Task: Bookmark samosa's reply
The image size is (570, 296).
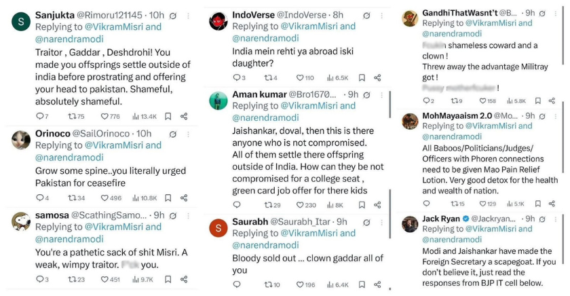Action: pos(168,279)
